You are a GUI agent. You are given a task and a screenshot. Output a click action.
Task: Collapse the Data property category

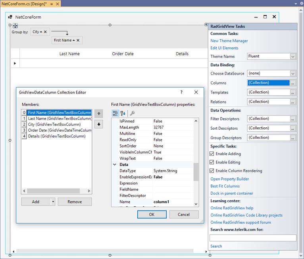tap(115, 165)
